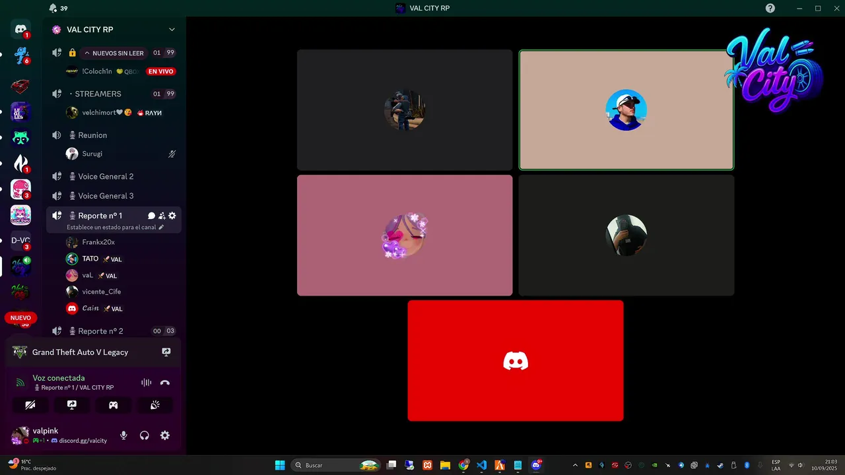This screenshot has width=845, height=475.
Task: Open Grand Theft Auto V Legacy activity
Action: (80, 352)
